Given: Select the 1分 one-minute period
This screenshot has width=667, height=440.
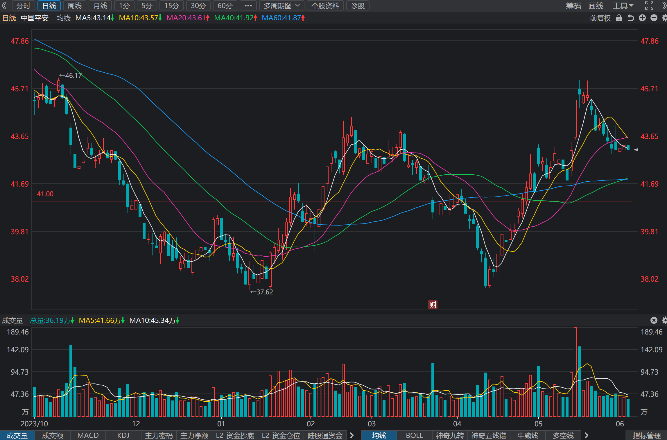Looking at the screenshot, I should [x=124, y=6].
